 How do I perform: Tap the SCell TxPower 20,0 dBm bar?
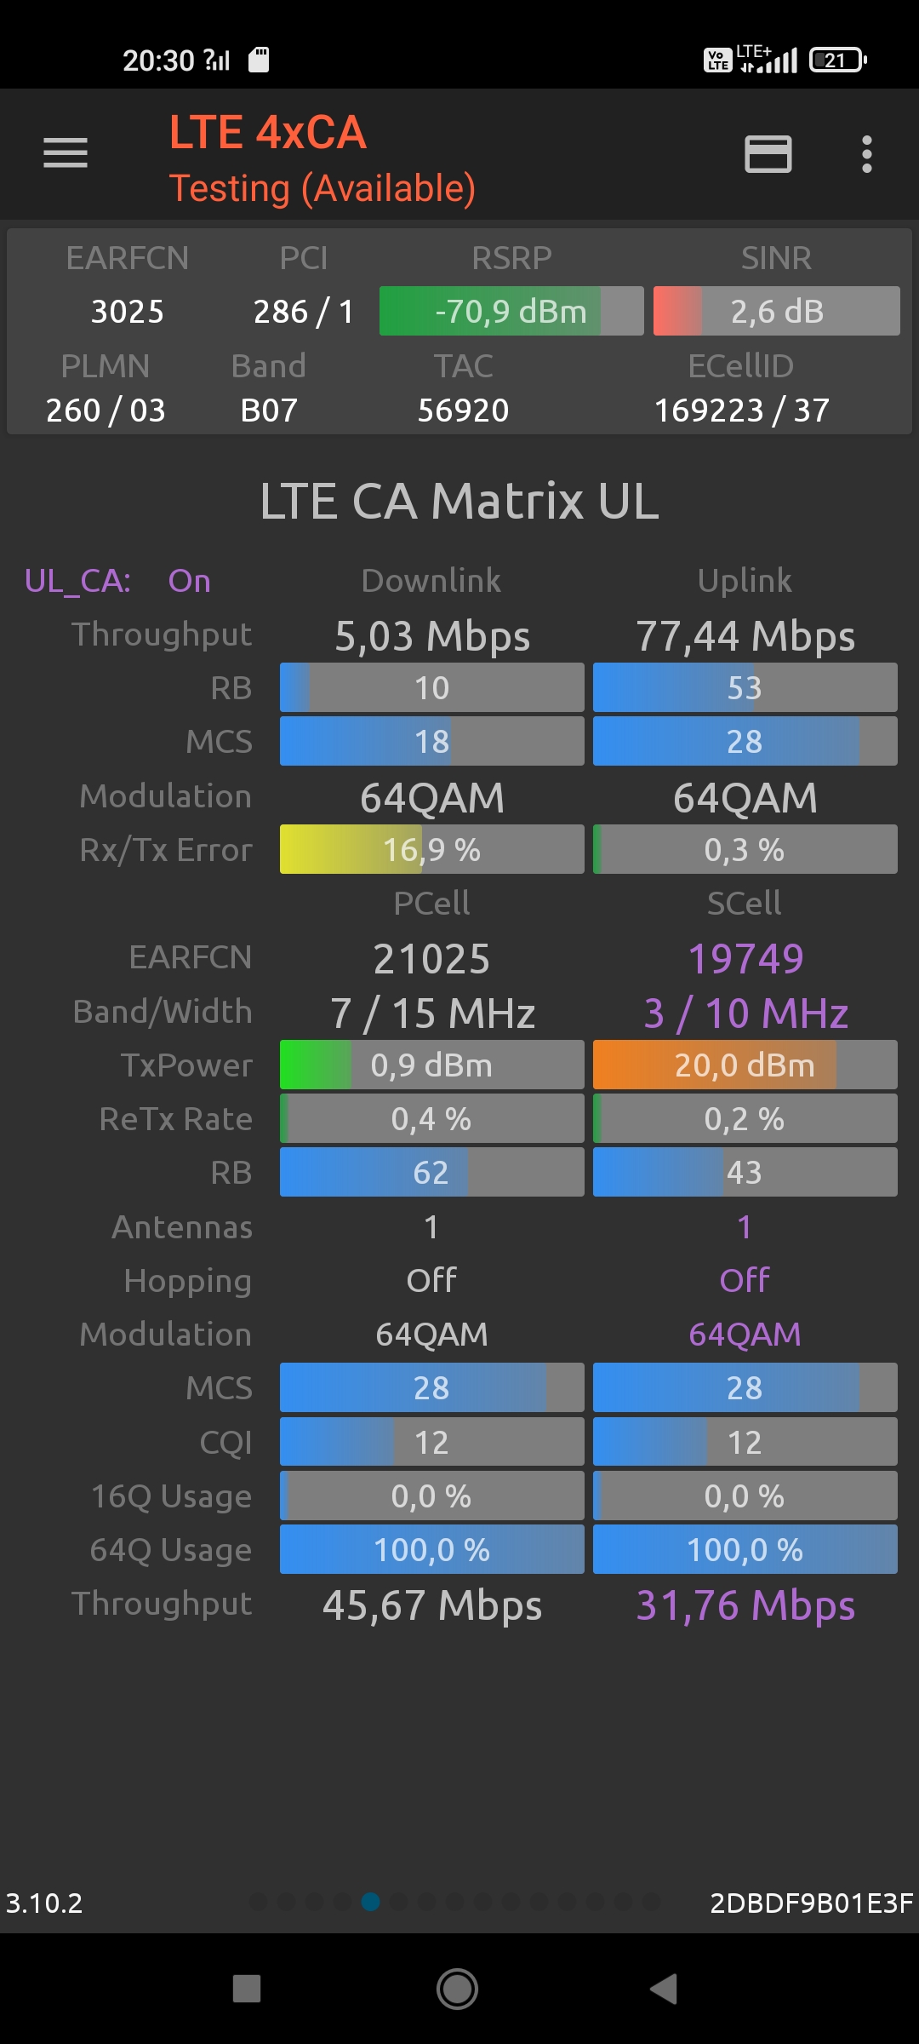(745, 1065)
